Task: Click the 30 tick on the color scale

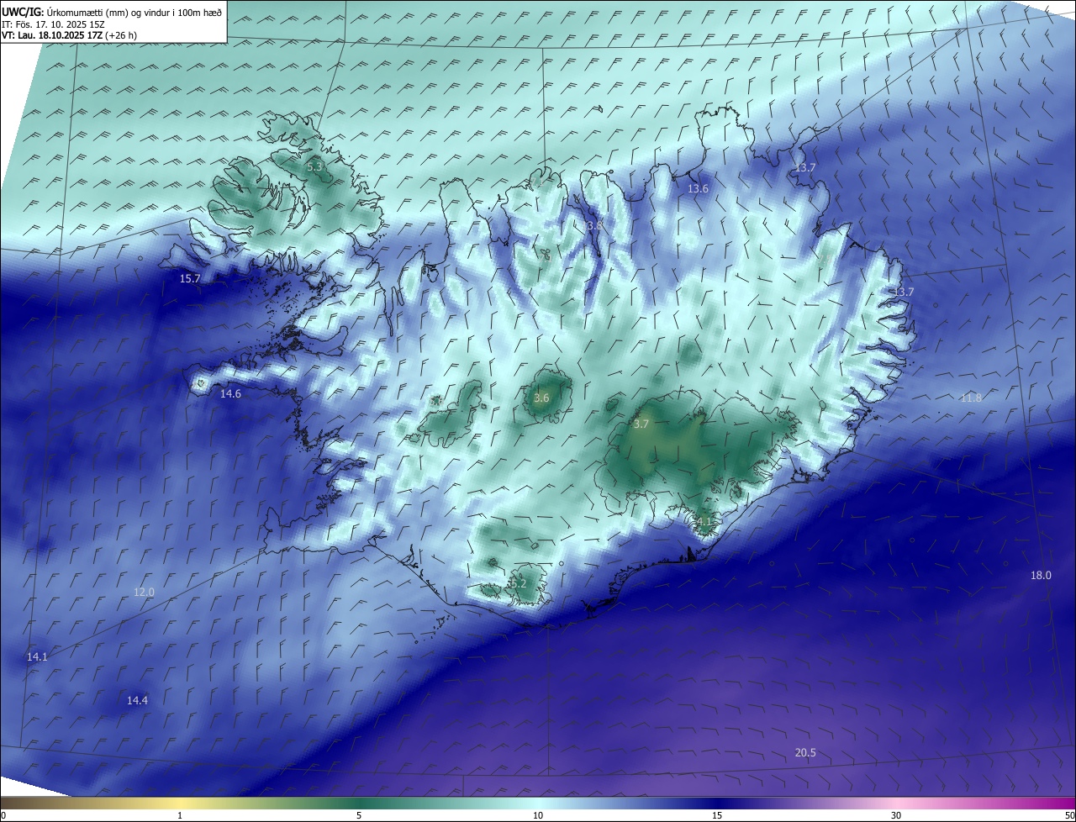Action: [896, 815]
